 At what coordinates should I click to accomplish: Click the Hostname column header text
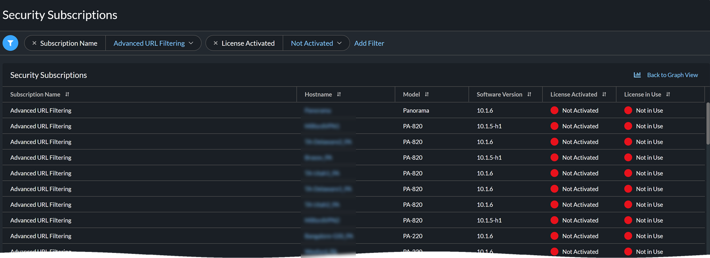point(318,95)
